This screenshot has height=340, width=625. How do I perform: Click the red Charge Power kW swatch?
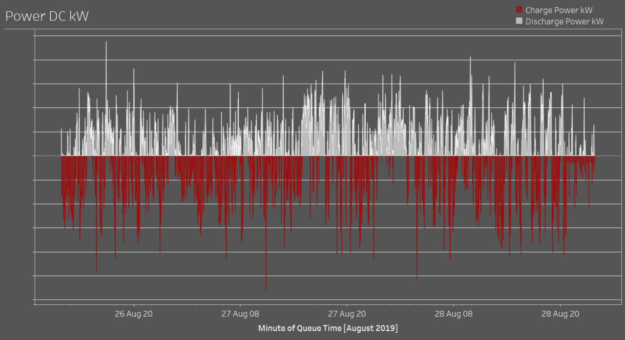(519, 10)
